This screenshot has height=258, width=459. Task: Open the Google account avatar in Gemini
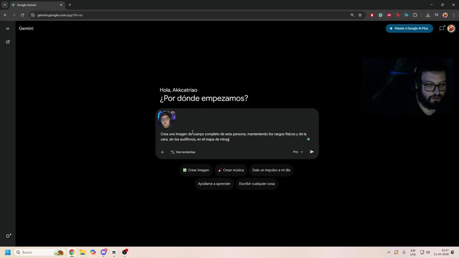(x=451, y=28)
